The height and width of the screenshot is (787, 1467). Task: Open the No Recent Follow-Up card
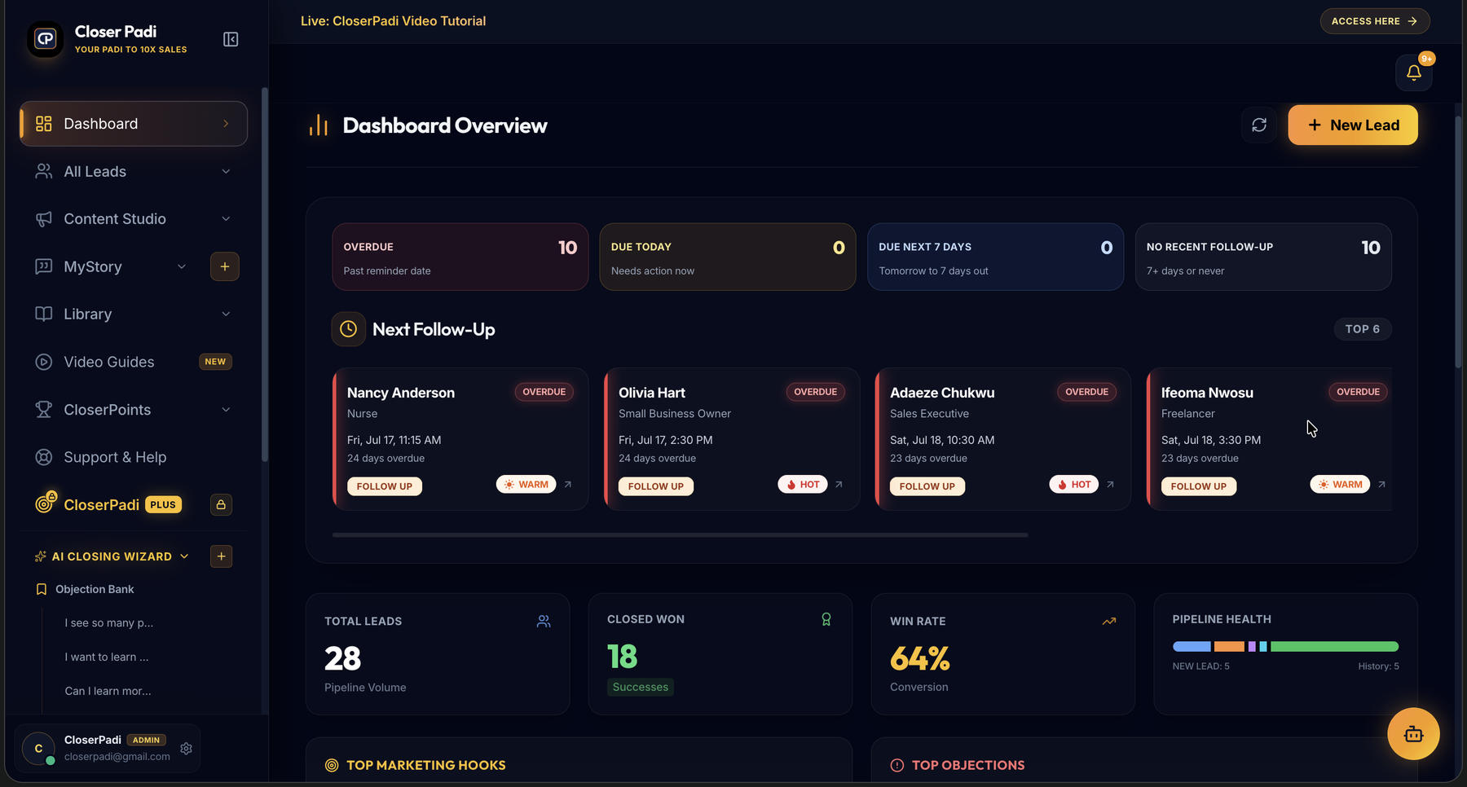click(x=1263, y=257)
